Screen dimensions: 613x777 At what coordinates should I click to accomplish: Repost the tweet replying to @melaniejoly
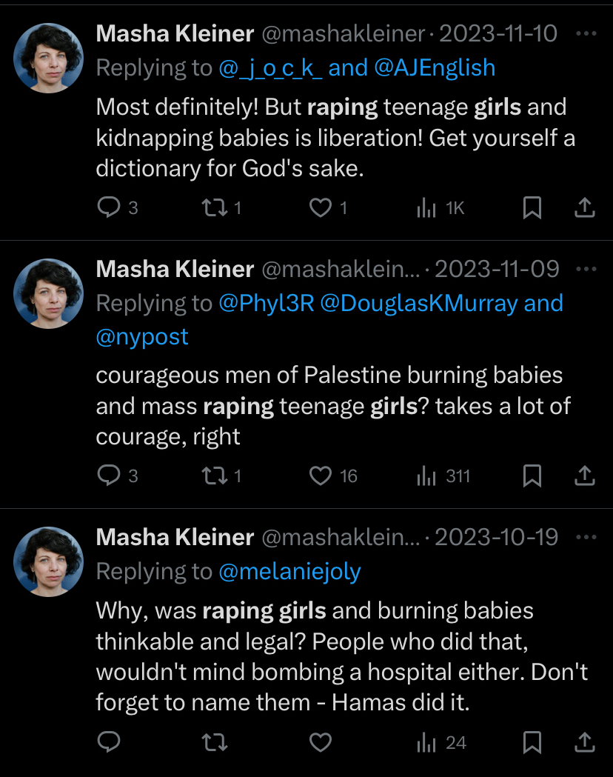(x=215, y=742)
